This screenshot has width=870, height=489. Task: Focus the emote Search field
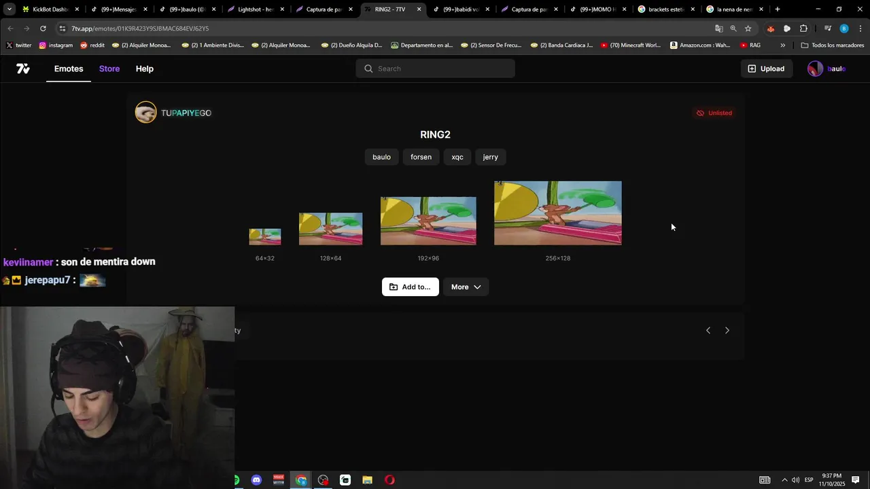pyautogui.click(x=435, y=69)
